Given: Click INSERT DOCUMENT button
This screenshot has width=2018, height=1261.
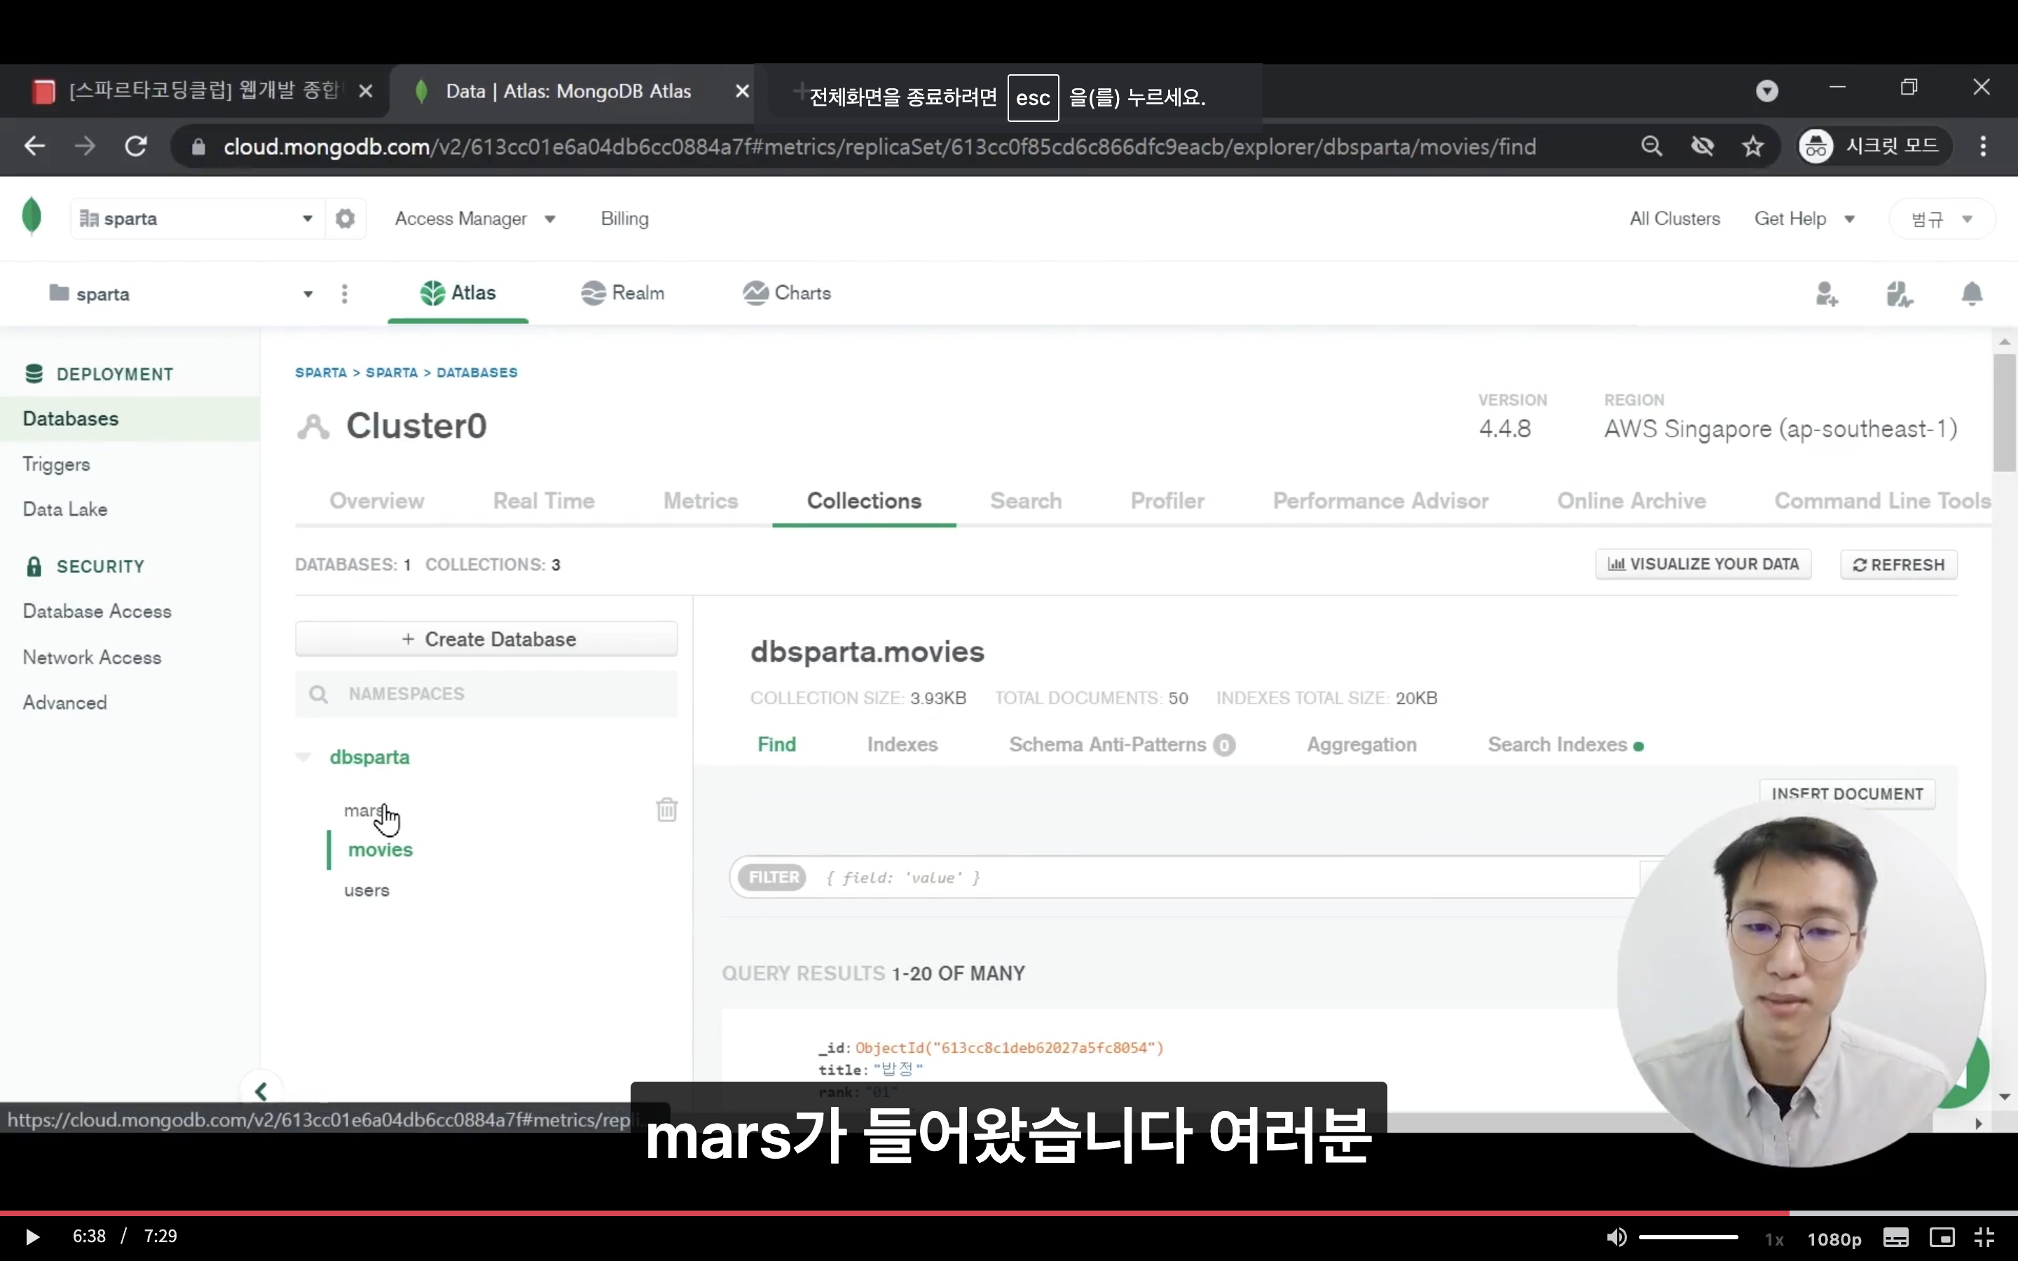Looking at the screenshot, I should (1847, 794).
